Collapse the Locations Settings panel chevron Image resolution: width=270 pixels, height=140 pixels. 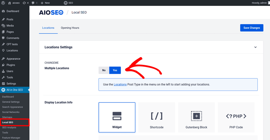(256, 47)
